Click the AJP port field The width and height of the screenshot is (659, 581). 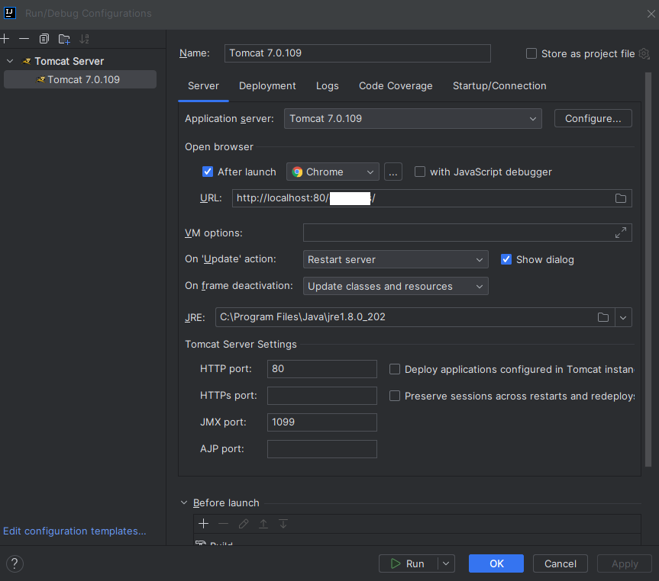tap(322, 449)
